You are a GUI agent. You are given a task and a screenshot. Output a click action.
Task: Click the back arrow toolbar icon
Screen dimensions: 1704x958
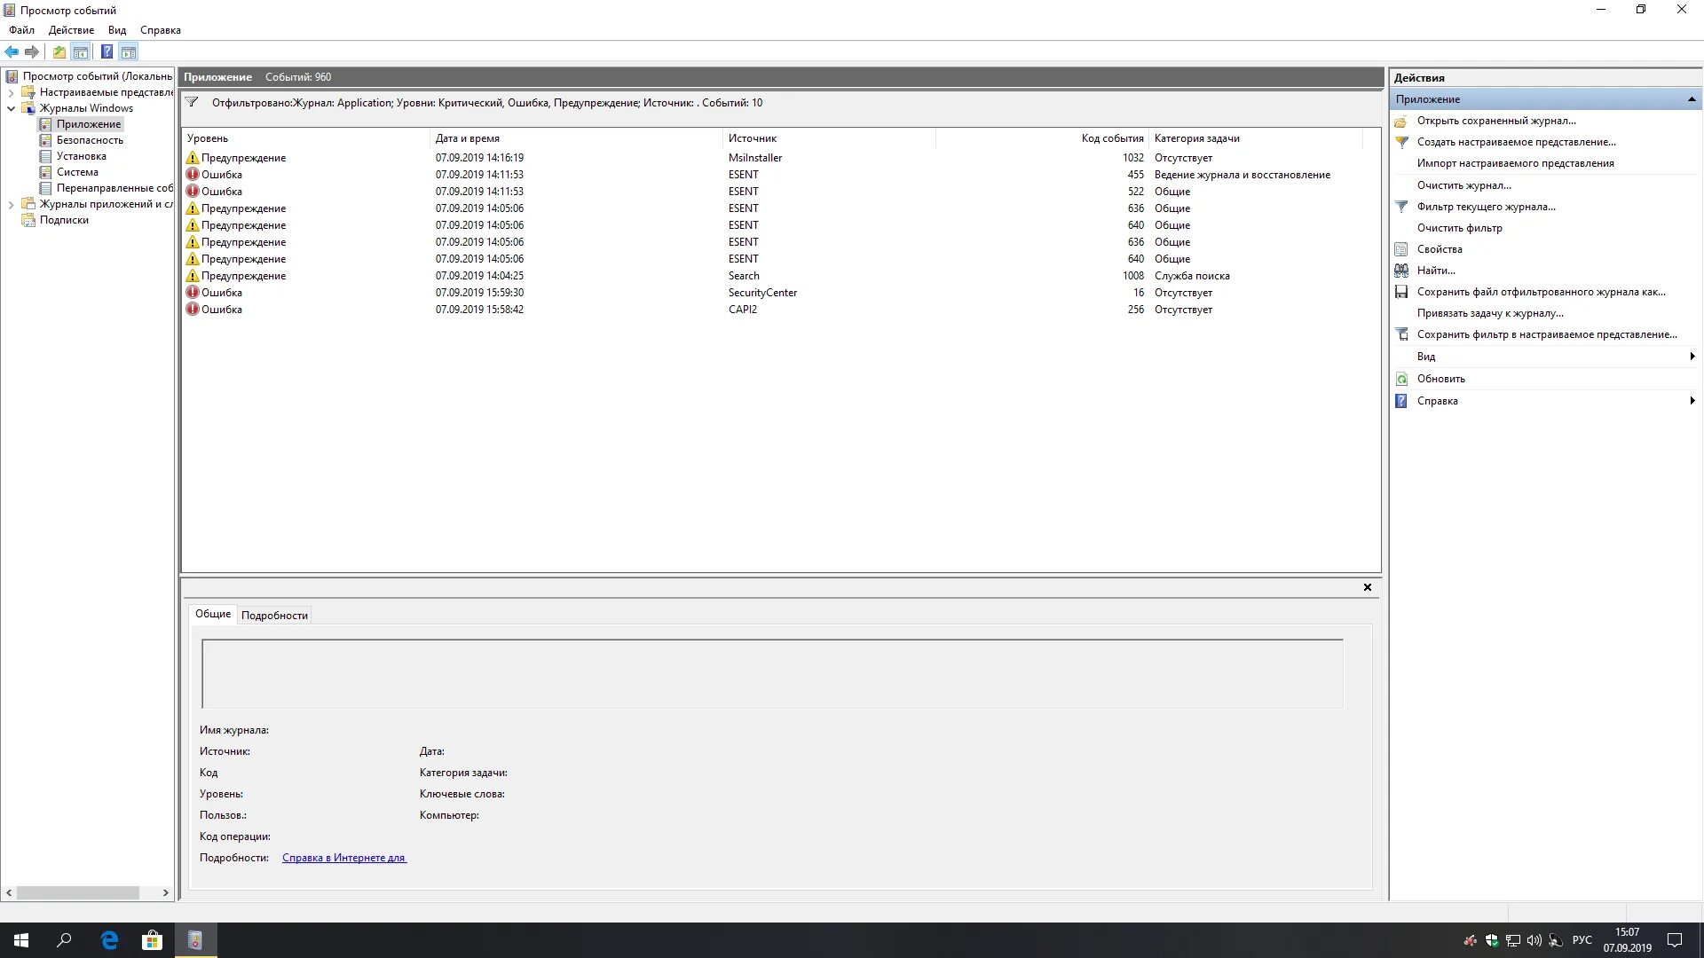click(12, 51)
